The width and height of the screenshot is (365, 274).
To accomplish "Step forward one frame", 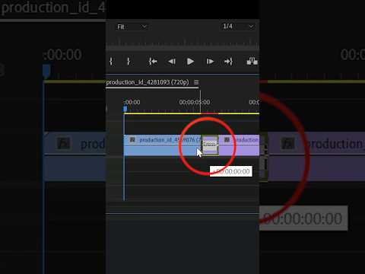I will 210,62.
